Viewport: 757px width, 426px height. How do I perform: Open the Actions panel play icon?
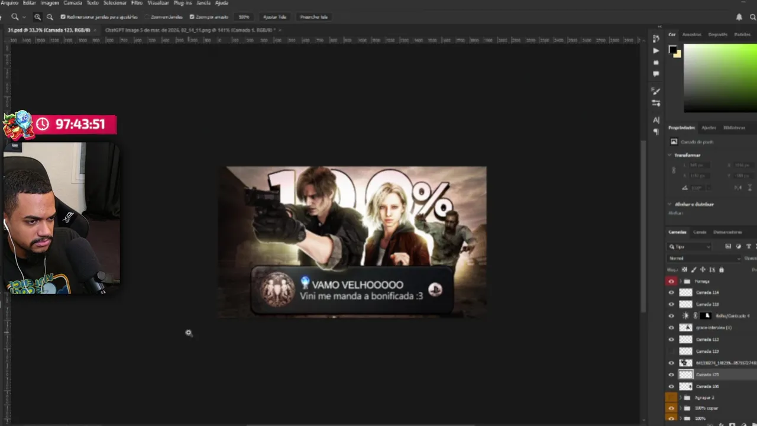656,51
